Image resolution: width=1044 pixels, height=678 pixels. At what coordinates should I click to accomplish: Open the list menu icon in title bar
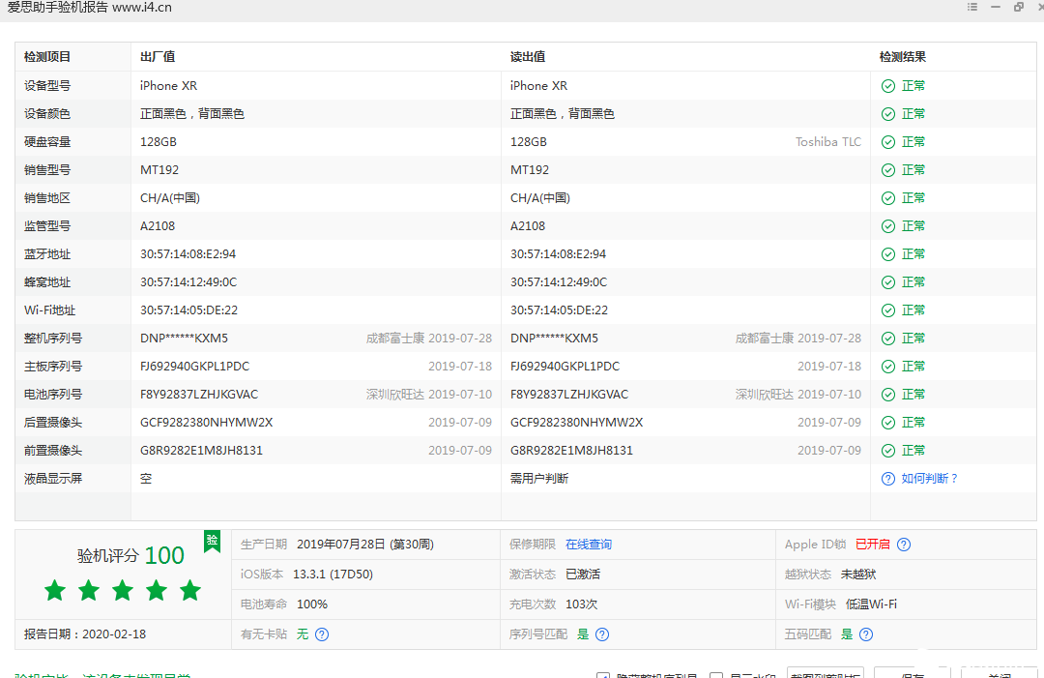(972, 7)
